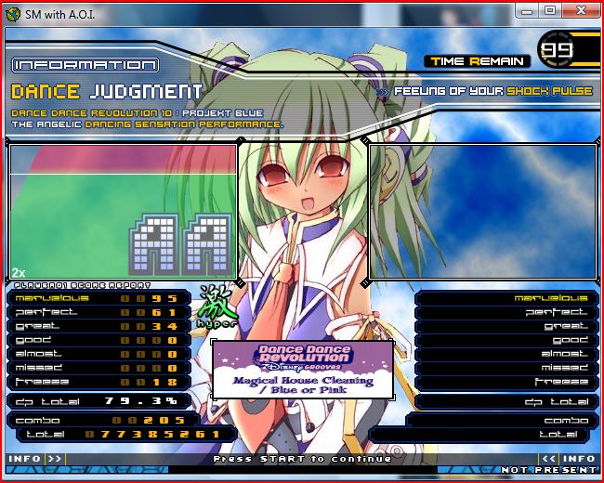This screenshot has width=604, height=483.
Task: Click the AA grade graphic
Action: (x=181, y=244)
